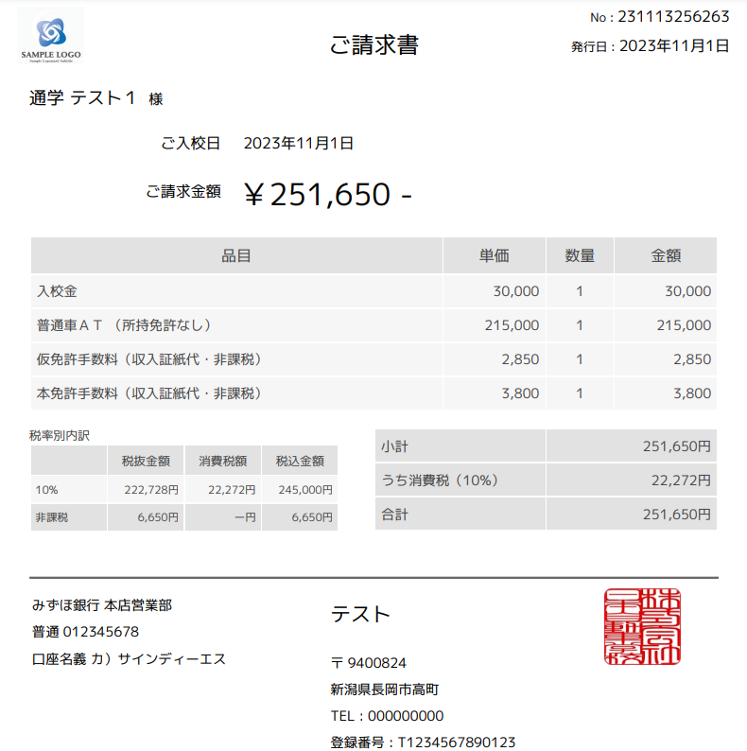Screen dimensions: 747x751
Task: Click the 小計 subtotal row
Action: (546, 445)
